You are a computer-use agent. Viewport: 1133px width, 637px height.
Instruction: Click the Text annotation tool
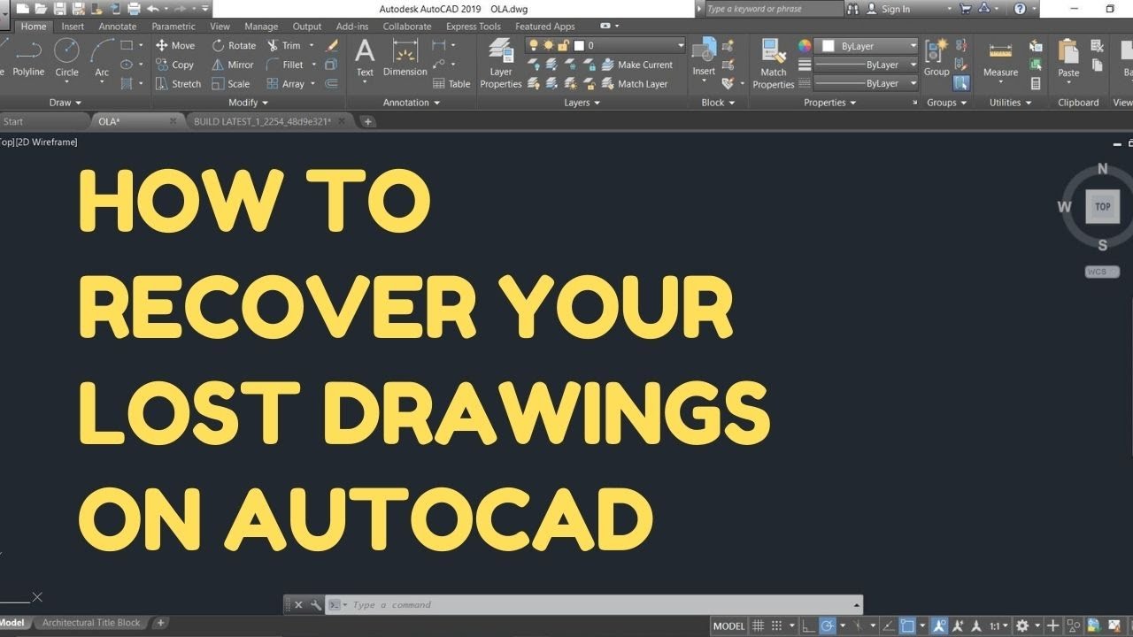point(365,58)
